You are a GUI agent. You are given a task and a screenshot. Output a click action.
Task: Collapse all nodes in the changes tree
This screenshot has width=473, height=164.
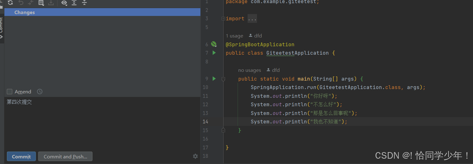[84, 3]
